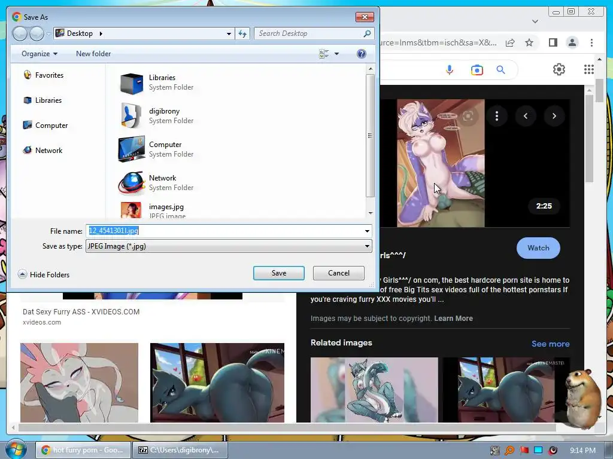Expand the File name history dropdown

pyautogui.click(x=367, y=231)
